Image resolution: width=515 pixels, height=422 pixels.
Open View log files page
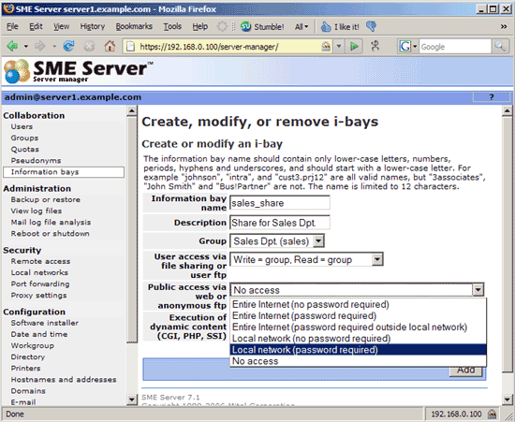[37, 211]
